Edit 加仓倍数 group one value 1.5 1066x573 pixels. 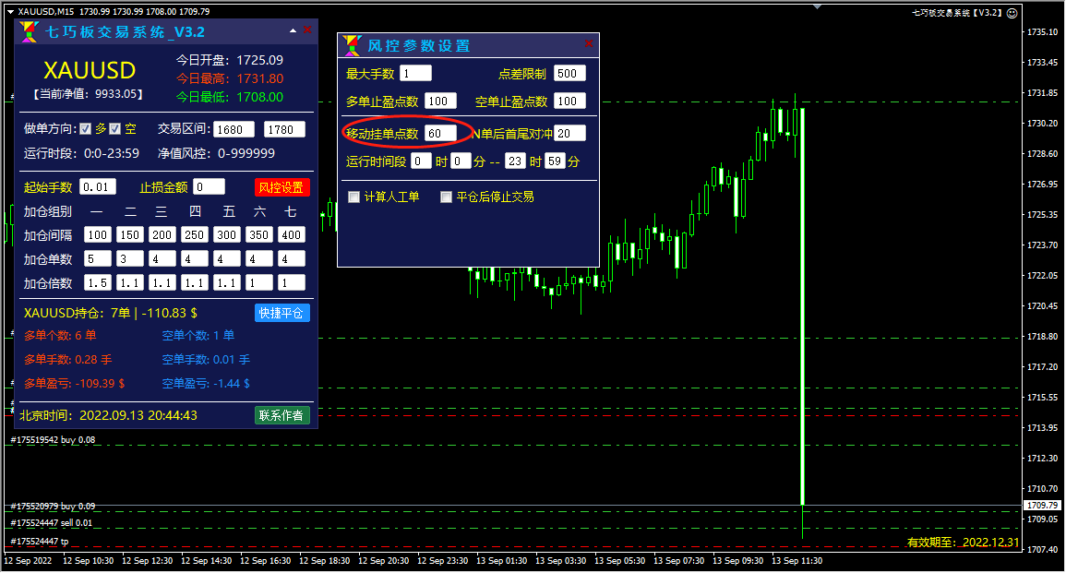click(98, 282)
